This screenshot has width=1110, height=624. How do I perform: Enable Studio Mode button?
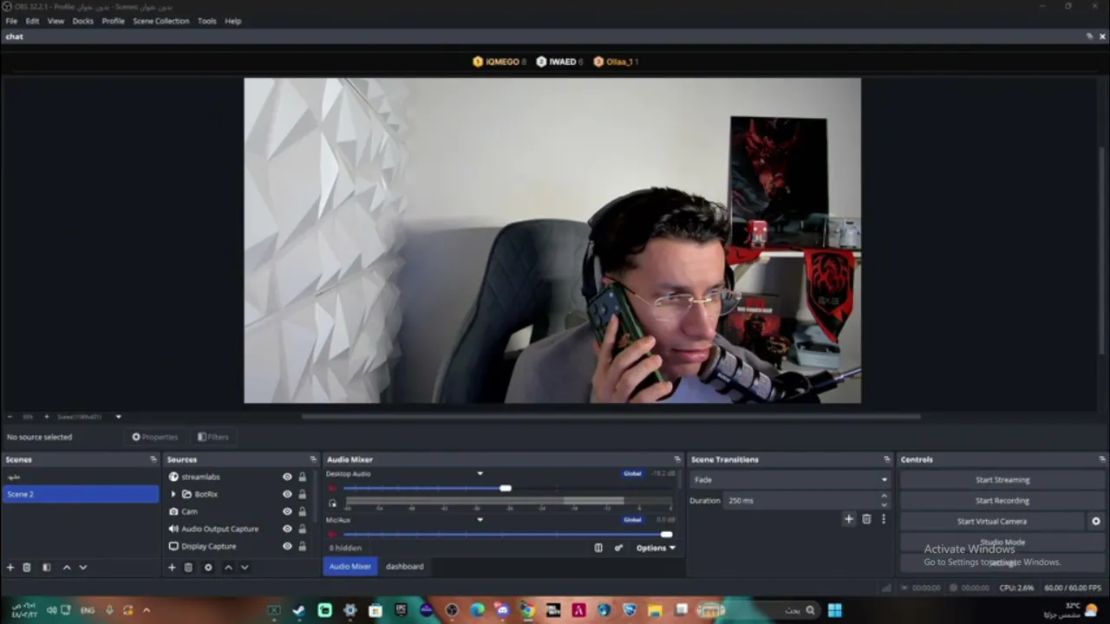(1002, 542)
